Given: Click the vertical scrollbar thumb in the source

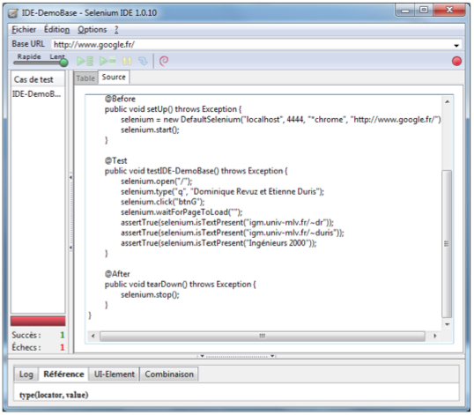Looking at the screenshot, I should [x=447, y=243].
